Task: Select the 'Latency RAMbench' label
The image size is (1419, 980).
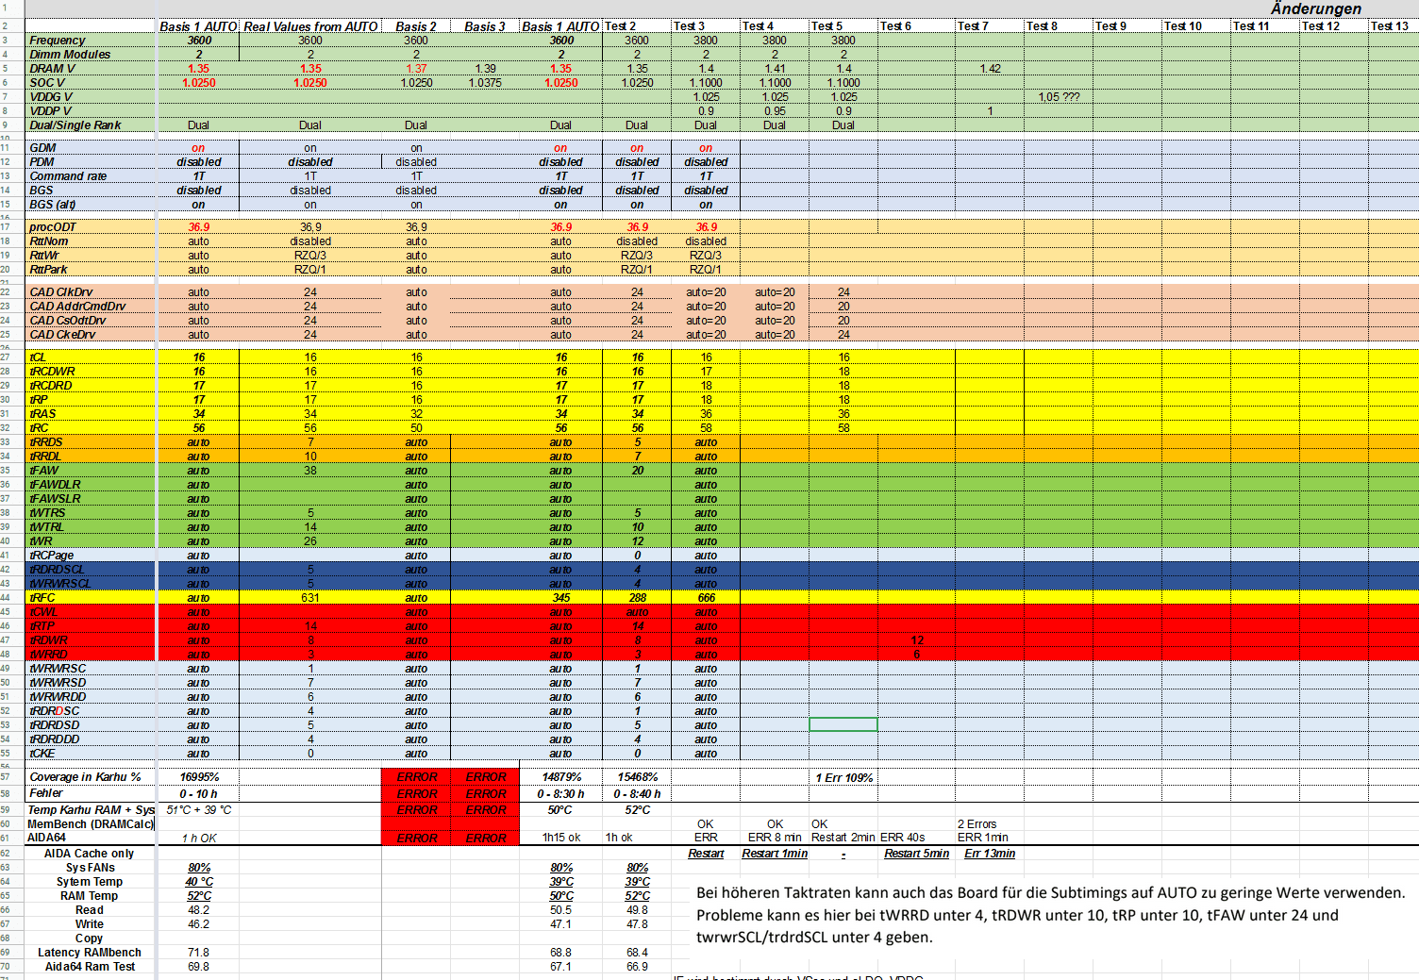Action: pos(90,953)
